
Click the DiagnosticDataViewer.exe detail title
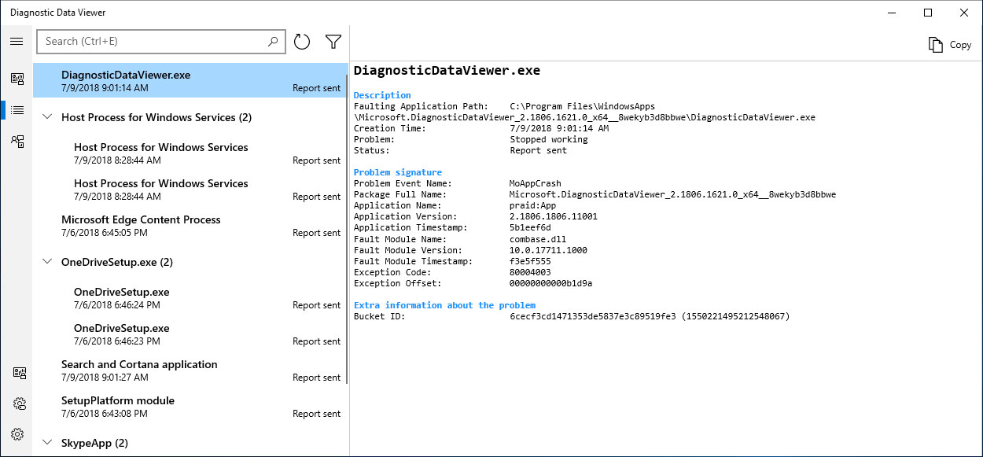click(447, 70)
